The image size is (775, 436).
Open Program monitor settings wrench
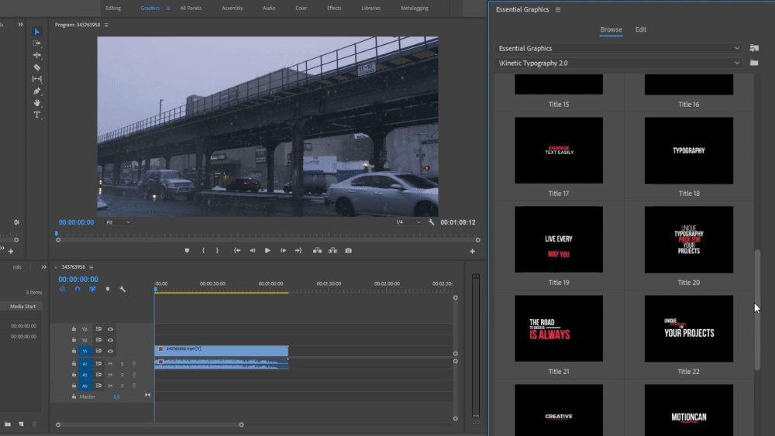[x=431, y=222]
